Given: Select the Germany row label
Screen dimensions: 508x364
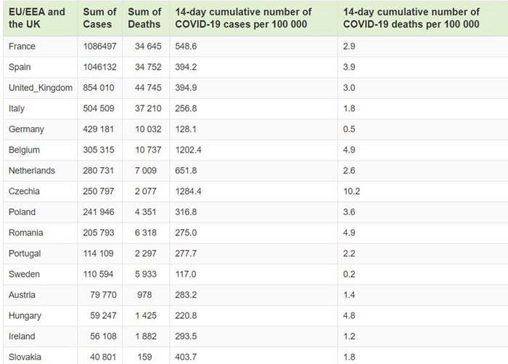Looking at the screenshot, I should click(x=27, y=129).
